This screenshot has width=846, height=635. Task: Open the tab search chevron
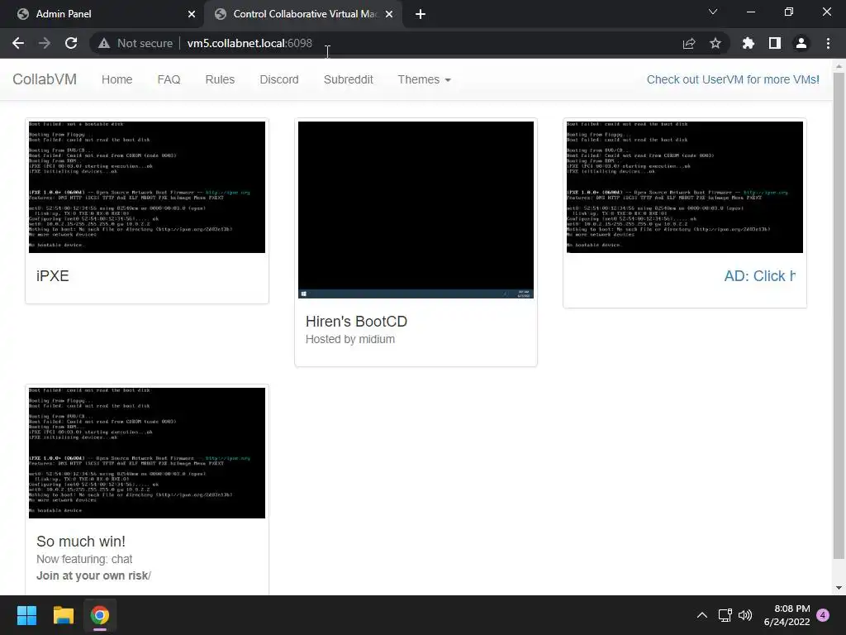pos(713,12)
